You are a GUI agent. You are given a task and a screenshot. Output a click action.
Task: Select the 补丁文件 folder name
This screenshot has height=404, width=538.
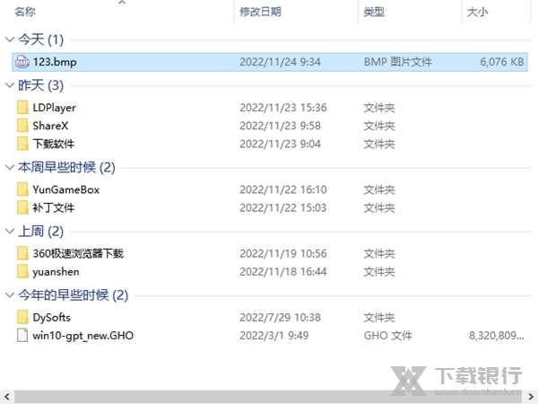54,208
